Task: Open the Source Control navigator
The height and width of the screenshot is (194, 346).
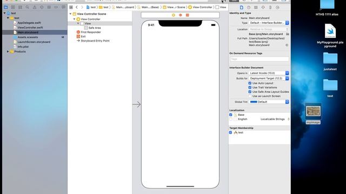Action: (x=13, y=7)
